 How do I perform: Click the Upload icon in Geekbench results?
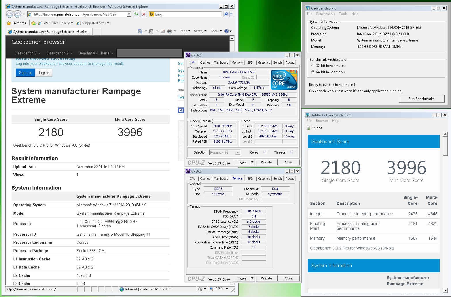click(308, 128)
